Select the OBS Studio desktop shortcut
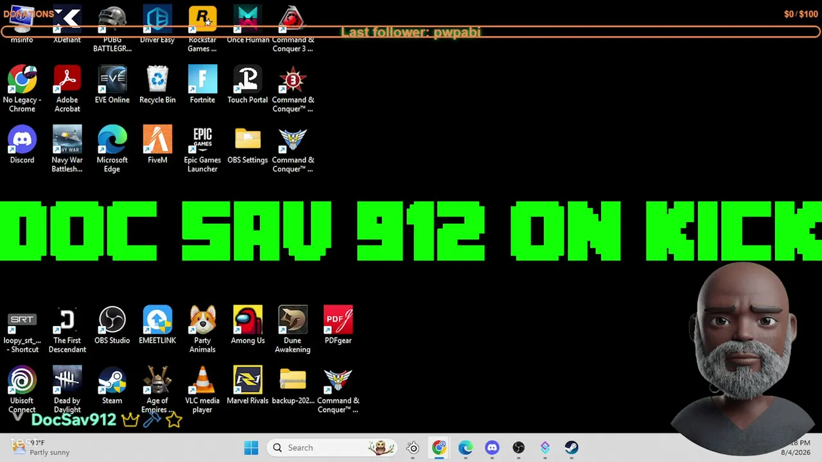The width and height of the screenshot is (822, 462). [x=112, y=325]
